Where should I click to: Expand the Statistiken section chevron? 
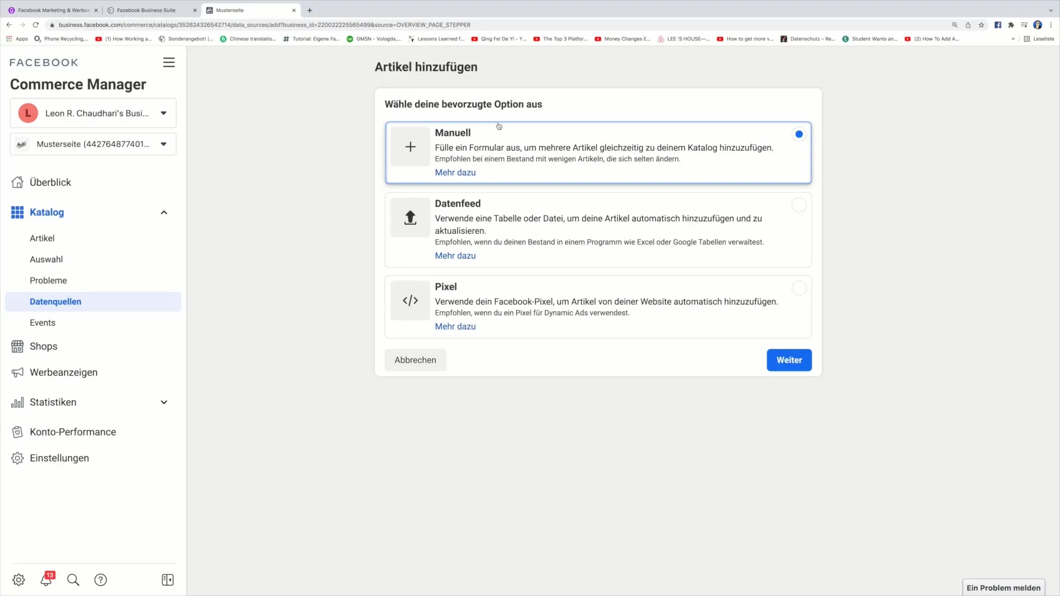pos(164,402)
